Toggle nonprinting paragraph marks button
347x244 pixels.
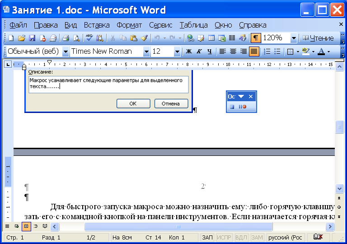coord(256,38)
